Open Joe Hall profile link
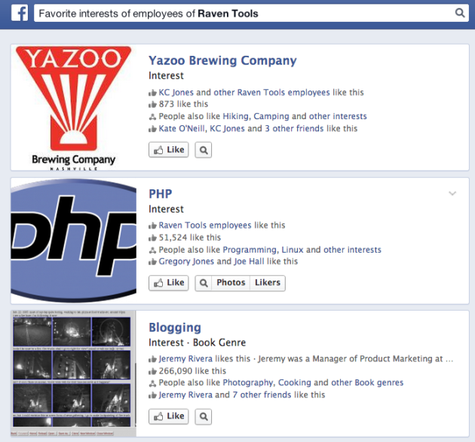The image size is (475, 442). coord(249,262)
